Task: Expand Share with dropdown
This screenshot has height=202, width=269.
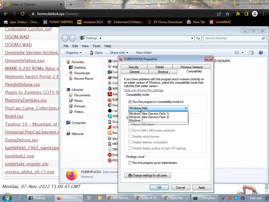Action: [x=119, y=53]
